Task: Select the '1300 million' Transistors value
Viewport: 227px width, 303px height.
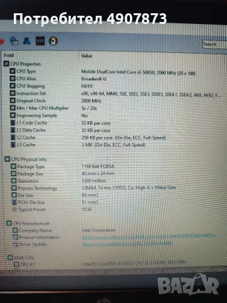Action: tap(94, 181)
